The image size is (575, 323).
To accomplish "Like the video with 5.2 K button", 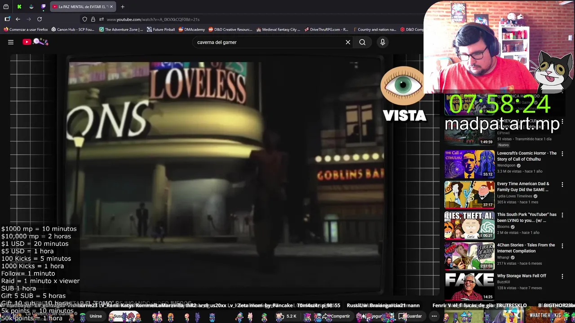I will [287, 316].
